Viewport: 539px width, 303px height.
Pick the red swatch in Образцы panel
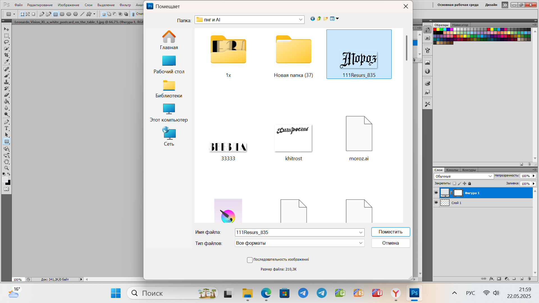pos(435,29)
